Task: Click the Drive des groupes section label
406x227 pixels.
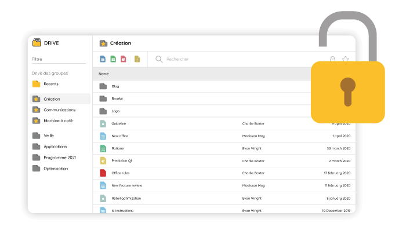Action: pyautogui.click(x=50, y=73)
